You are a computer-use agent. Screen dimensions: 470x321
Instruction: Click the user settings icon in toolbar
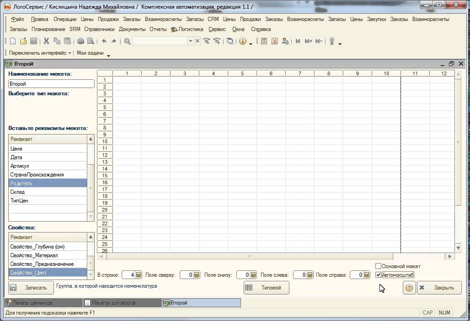coord(285,41)
